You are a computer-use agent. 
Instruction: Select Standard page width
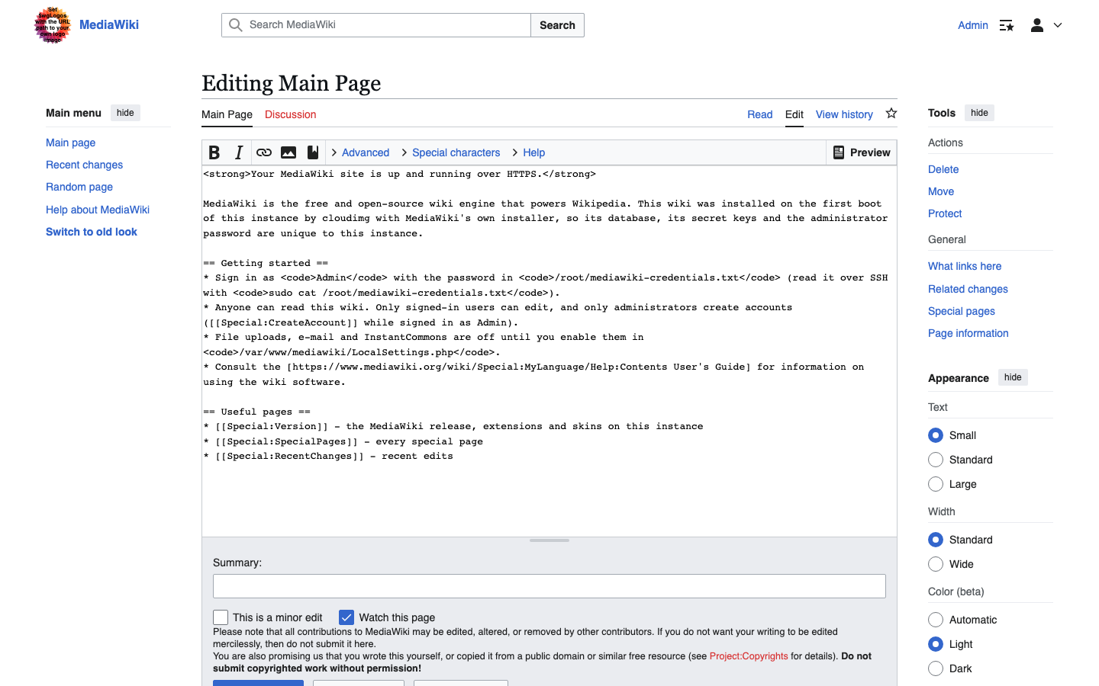(x=936, y=540)
